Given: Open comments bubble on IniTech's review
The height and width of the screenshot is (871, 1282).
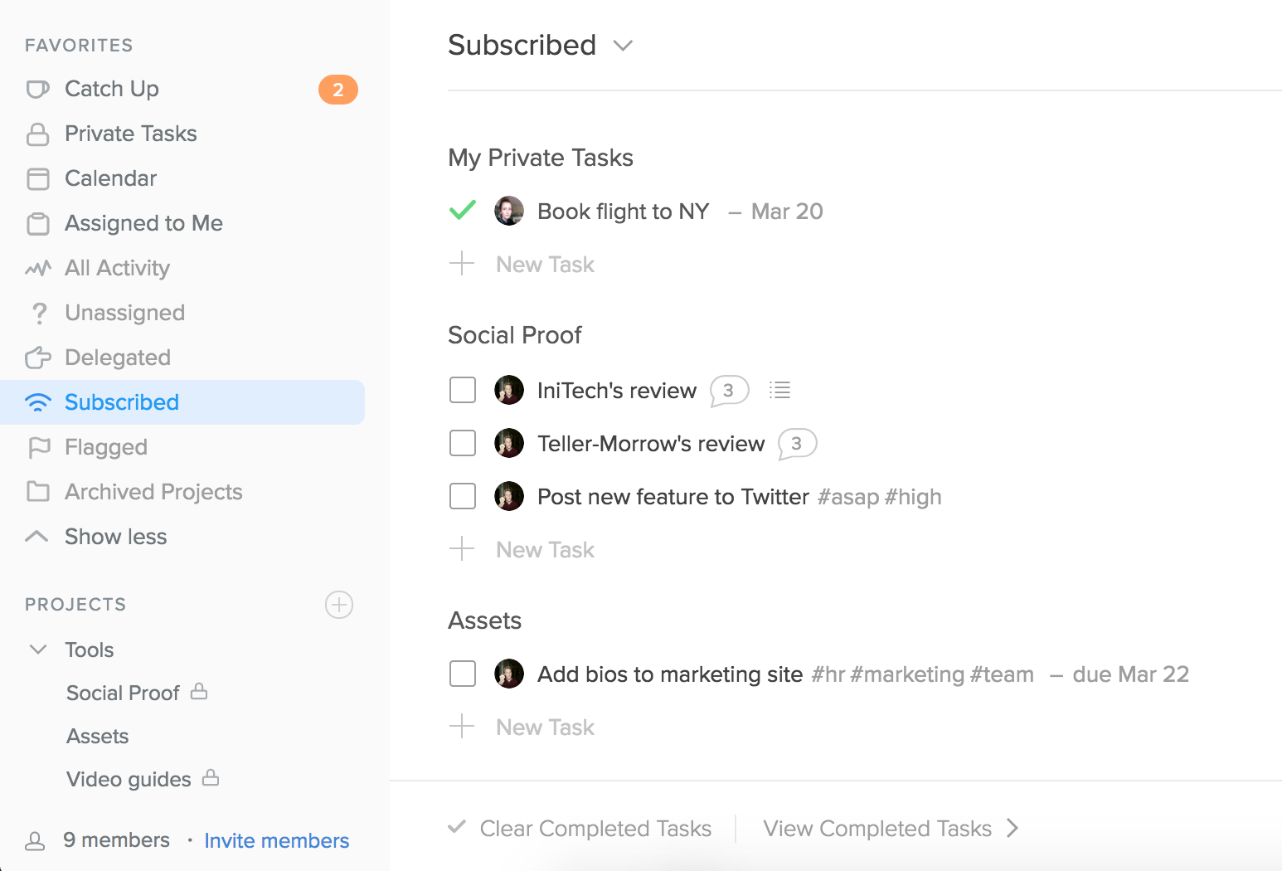Looking at the screenshot, I should (729, 391).
